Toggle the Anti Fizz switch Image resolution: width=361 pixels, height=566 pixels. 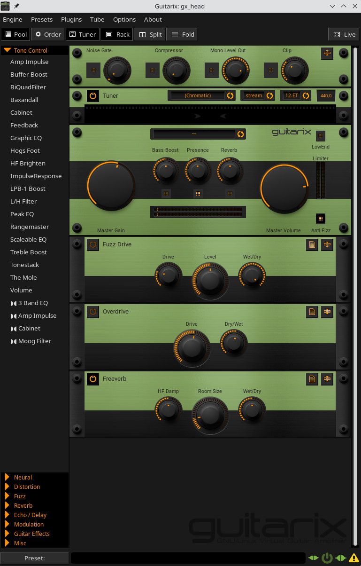(x=321, y=219)
